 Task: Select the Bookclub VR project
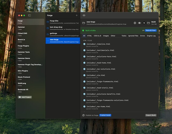click(30, 91)
